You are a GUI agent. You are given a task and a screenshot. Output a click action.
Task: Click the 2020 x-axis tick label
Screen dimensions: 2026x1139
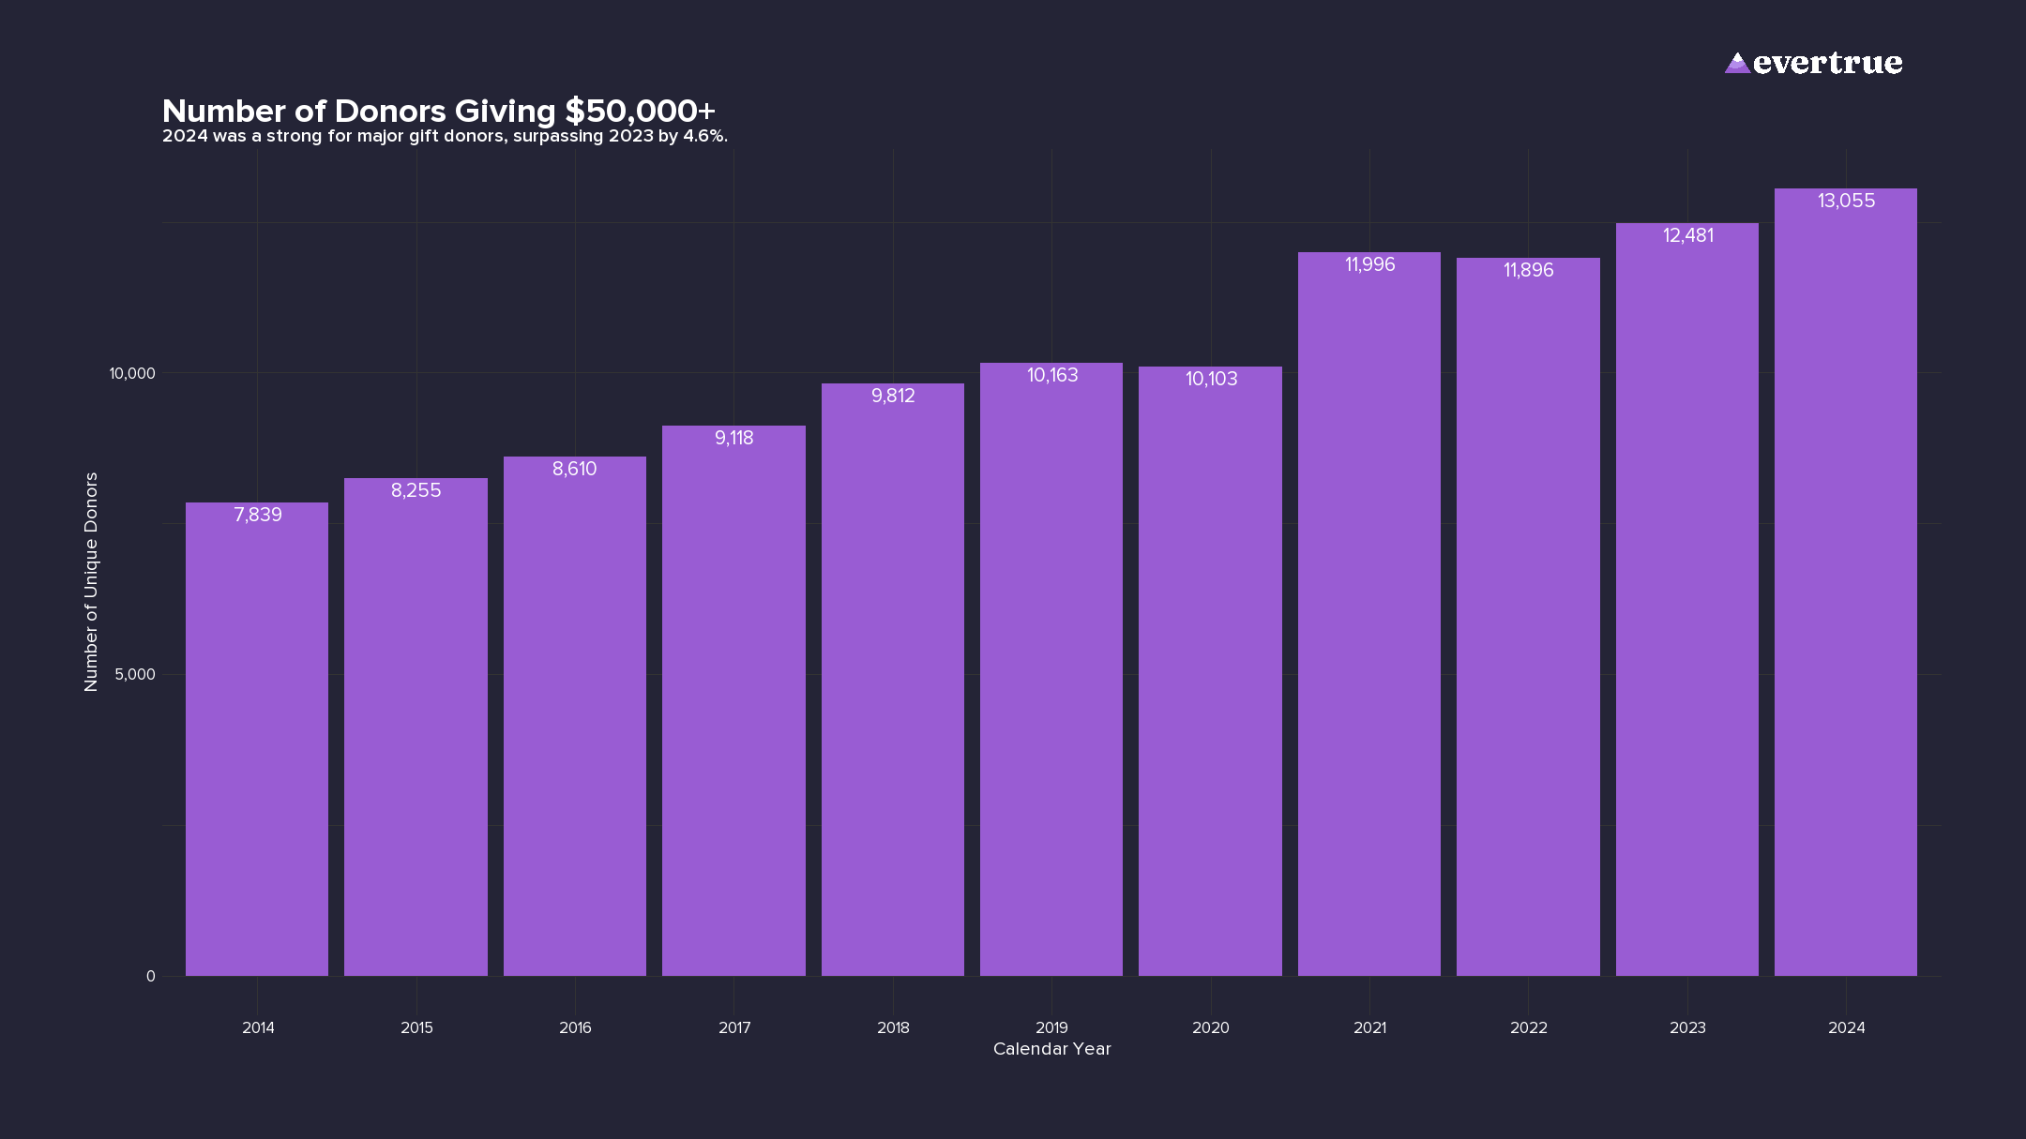pos(1210,1027)
